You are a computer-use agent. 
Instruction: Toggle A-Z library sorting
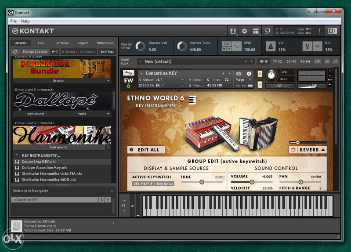tap(54, 52)
